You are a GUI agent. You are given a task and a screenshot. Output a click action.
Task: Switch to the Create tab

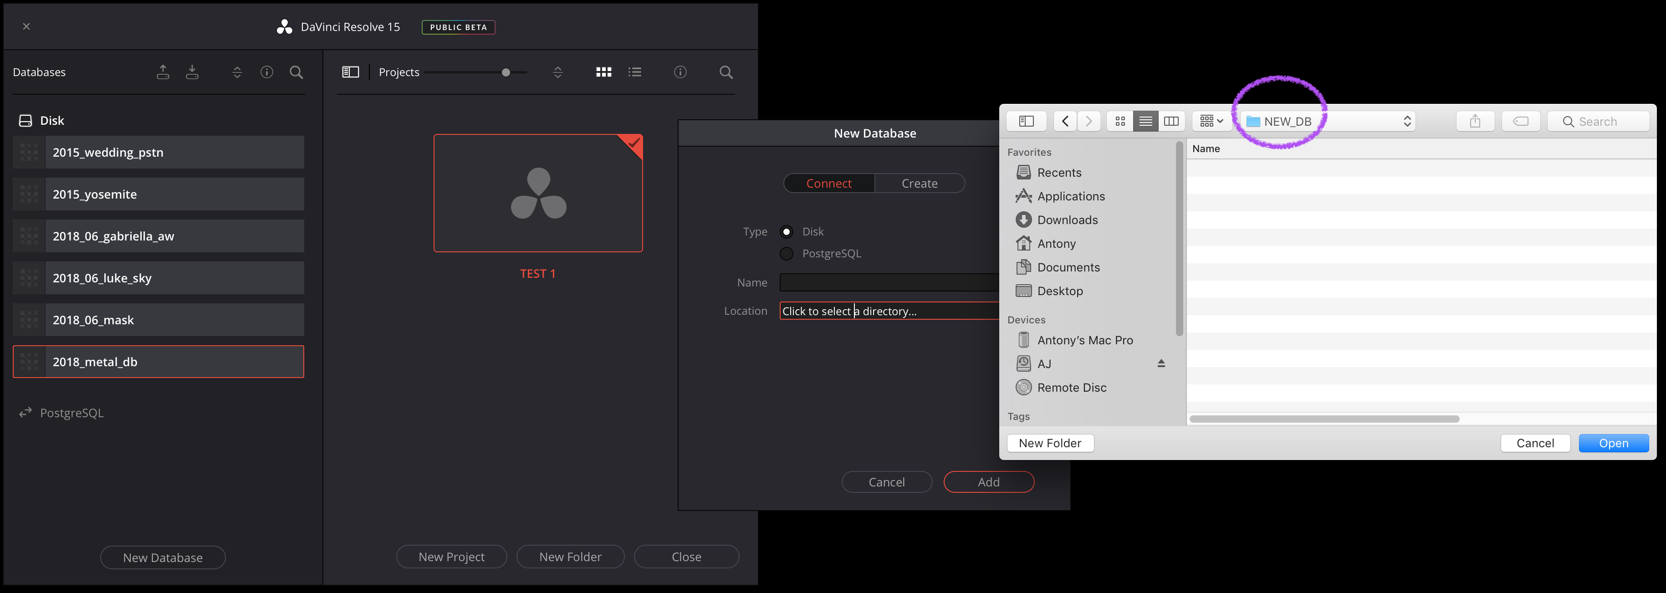click(920, 183)
